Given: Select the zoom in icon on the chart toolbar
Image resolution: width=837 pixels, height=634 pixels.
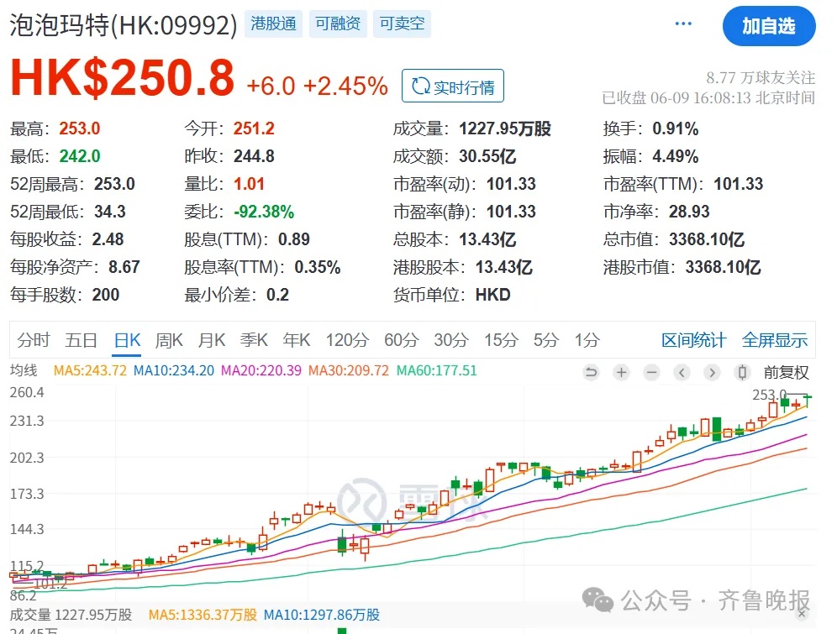Looking at the screenshot, I should [x=621, y=372].
